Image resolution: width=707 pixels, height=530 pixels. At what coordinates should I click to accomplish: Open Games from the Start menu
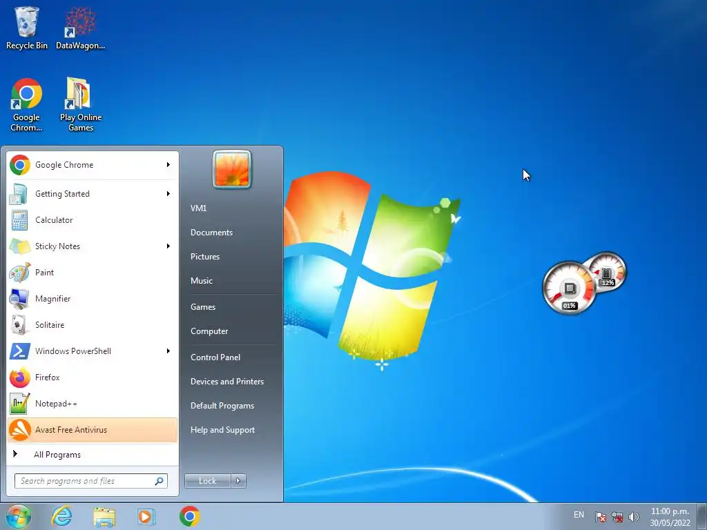pos(203,307)
